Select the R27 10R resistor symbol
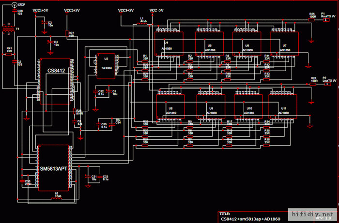This screenshot has height=223, width=339. tap(67, 33)
